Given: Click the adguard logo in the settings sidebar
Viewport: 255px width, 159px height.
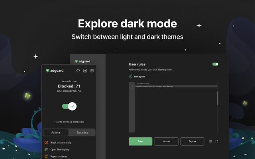Looking at the screenshot, I should (82, 61).
